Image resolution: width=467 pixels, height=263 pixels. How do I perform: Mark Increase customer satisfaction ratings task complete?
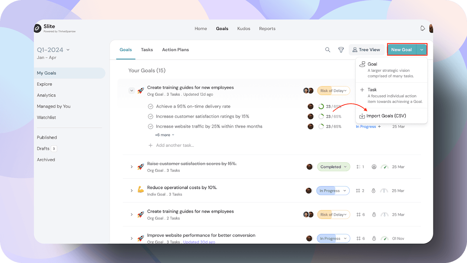point(151,117)
